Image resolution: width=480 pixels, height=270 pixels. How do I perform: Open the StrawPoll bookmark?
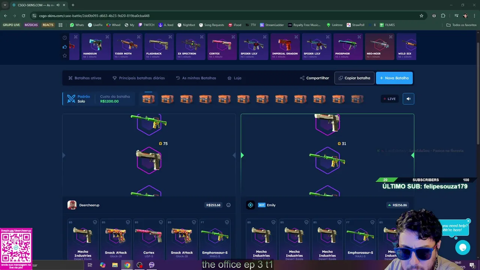tap(355, 25)
